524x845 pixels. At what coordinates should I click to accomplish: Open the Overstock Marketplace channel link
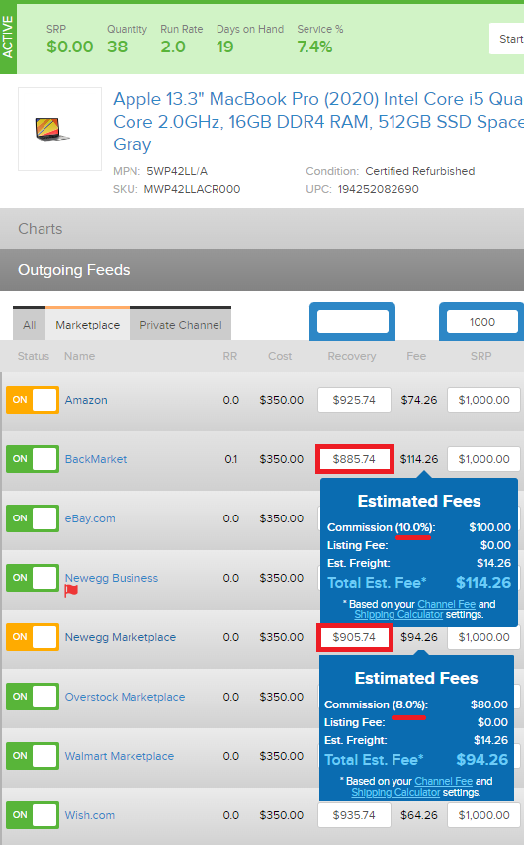point(125,697)
